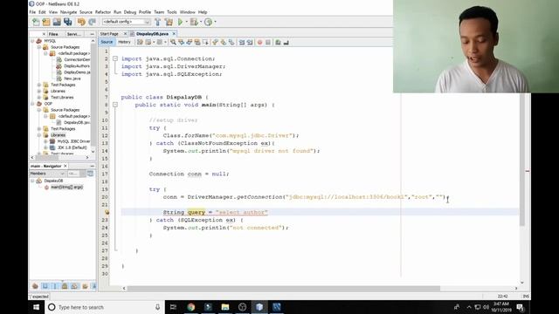Open File Explorer from the taskbar
The height and width of the screenshot is (314, 559).
(225, 307)
